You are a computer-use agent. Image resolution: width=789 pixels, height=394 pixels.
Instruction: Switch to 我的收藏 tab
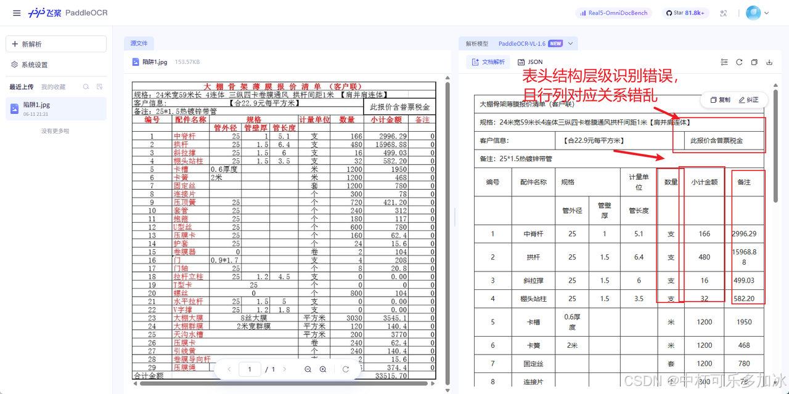(53, 87)
